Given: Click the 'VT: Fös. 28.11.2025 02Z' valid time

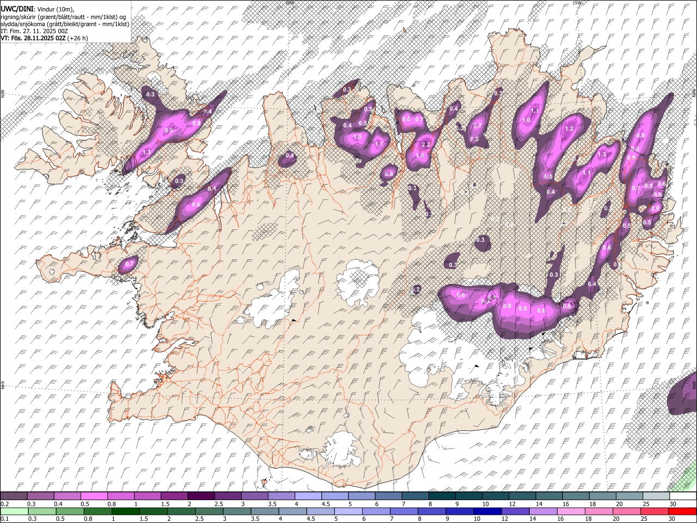Looking at the screenshot, I should coord(34,38).
